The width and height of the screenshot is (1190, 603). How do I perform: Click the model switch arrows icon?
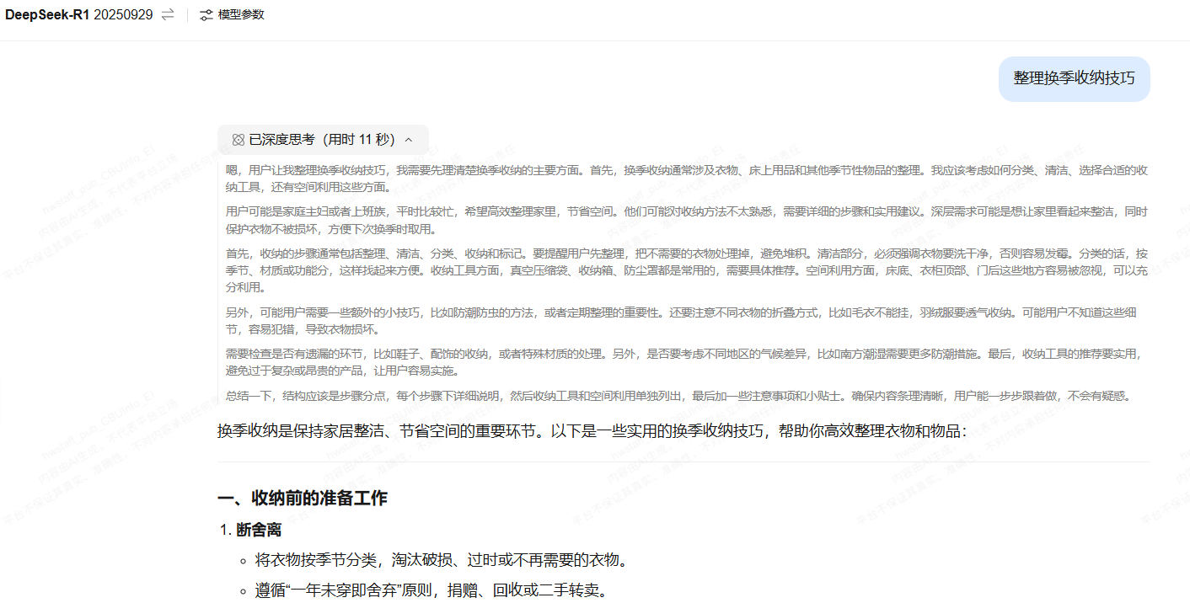(x=168, y=14)
